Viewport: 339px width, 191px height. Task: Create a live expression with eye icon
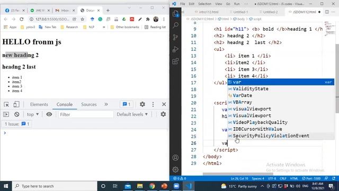(x=49, y=114)
